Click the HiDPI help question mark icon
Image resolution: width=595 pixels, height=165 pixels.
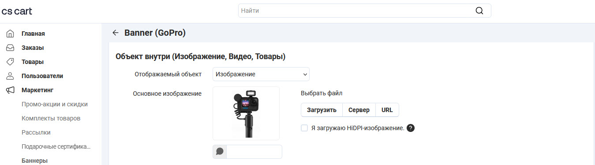pyautogui.click(x=411, y=128)
